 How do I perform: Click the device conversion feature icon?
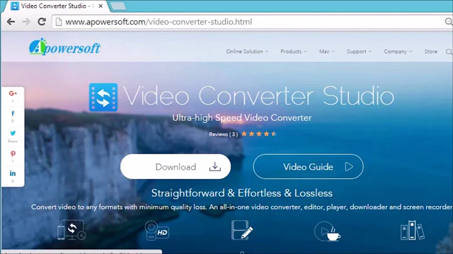point(71,230)
